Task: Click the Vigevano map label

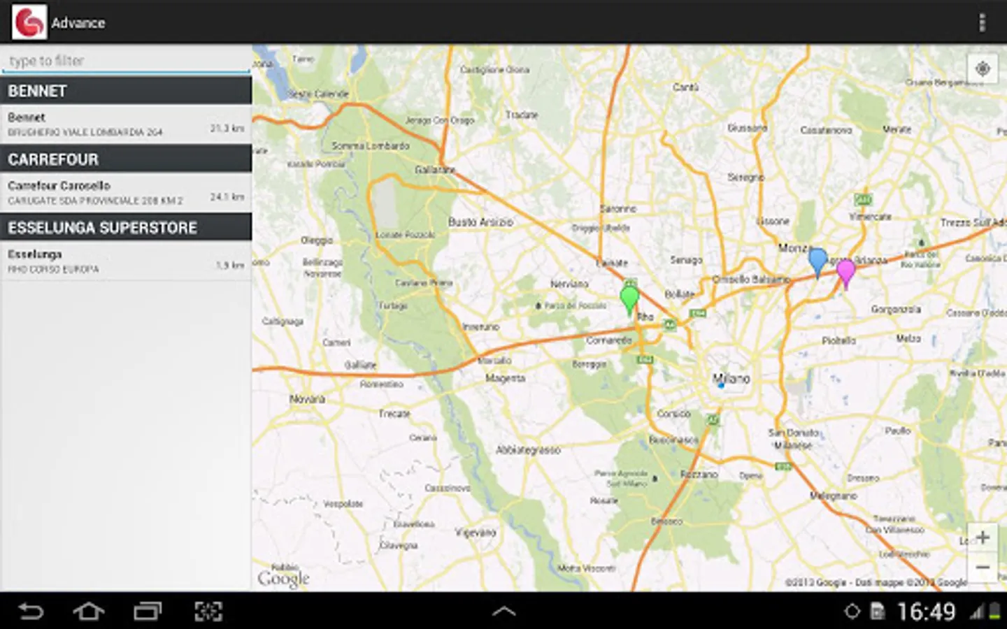Action: [x=476, y=533]
